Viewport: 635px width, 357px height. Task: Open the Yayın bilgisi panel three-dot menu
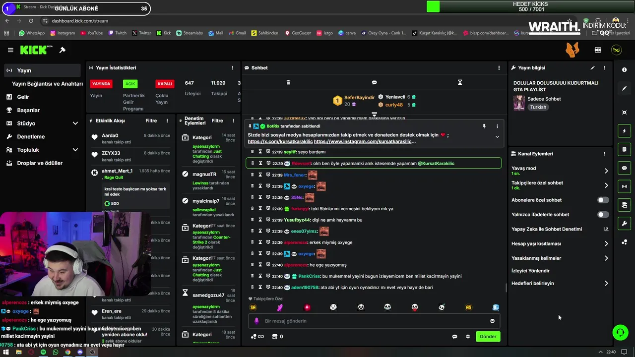(x=604, y=68)
